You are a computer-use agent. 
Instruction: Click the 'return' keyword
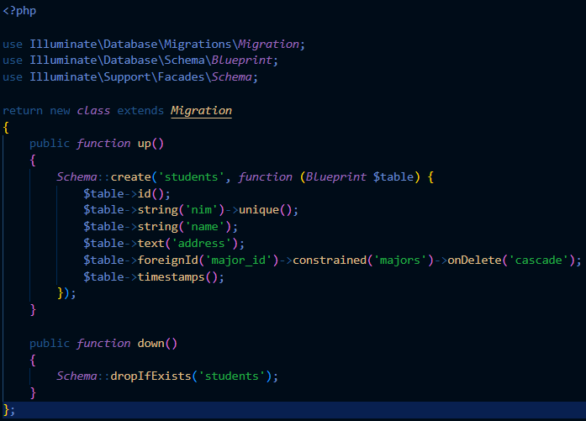(23, 111)
